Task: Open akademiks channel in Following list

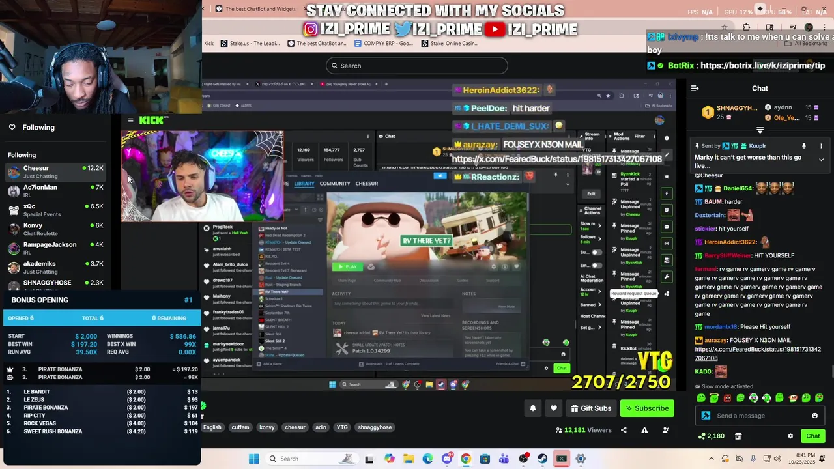Action: pyautogui.click(x=55, y=267)
